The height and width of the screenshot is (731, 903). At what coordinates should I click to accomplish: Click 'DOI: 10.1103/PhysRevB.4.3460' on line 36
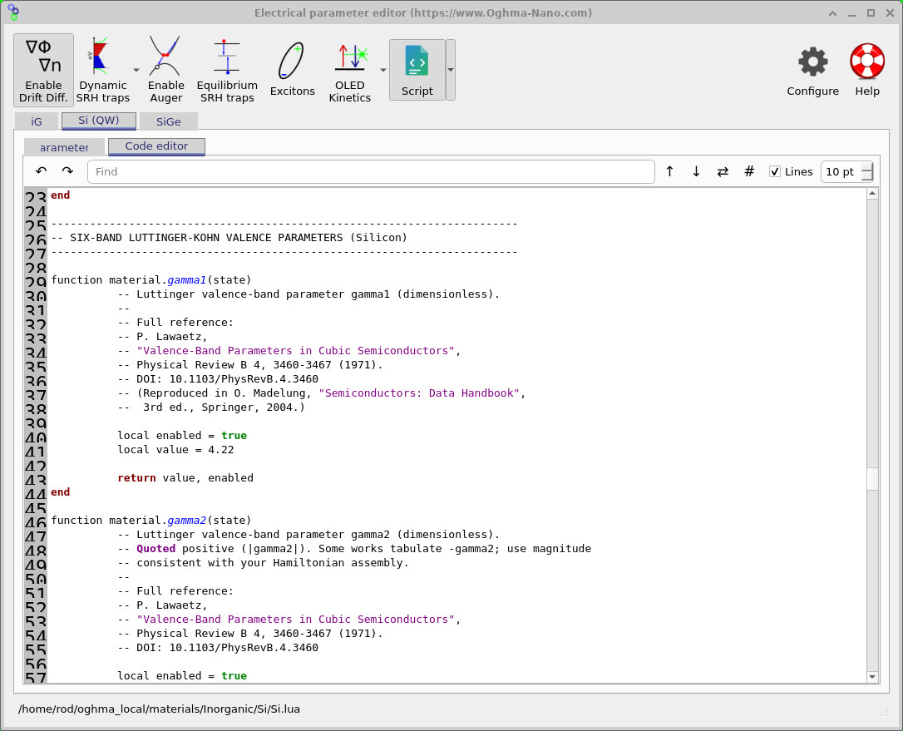point(227,379)
